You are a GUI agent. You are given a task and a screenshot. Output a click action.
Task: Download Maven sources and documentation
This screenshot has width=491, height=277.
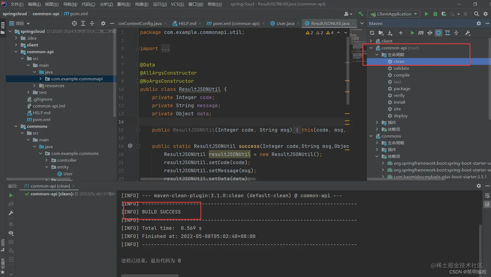click(x=390, y=33)
